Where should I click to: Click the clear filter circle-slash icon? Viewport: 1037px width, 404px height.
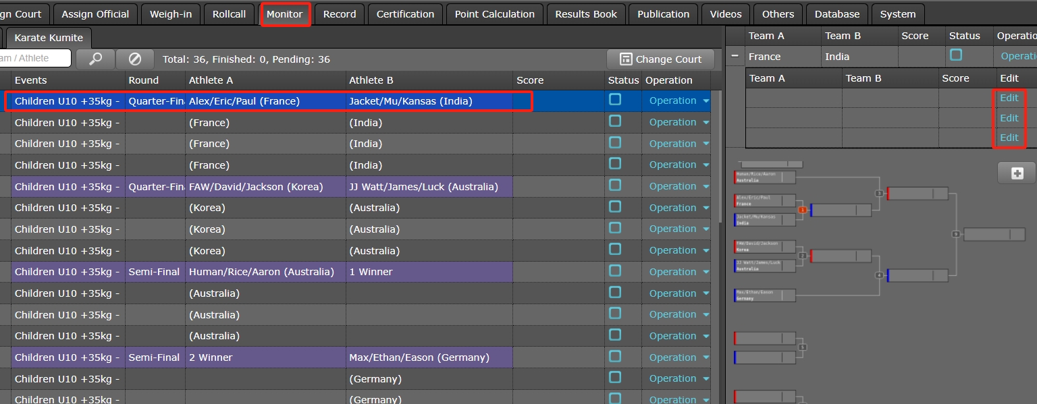[x=135, y=59]
